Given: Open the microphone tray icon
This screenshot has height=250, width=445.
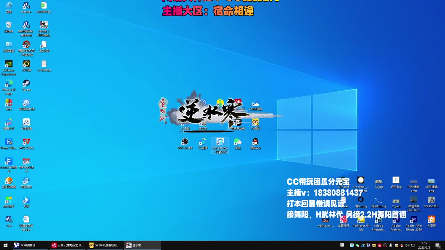Looking at the screenshot, I should 390,245.
